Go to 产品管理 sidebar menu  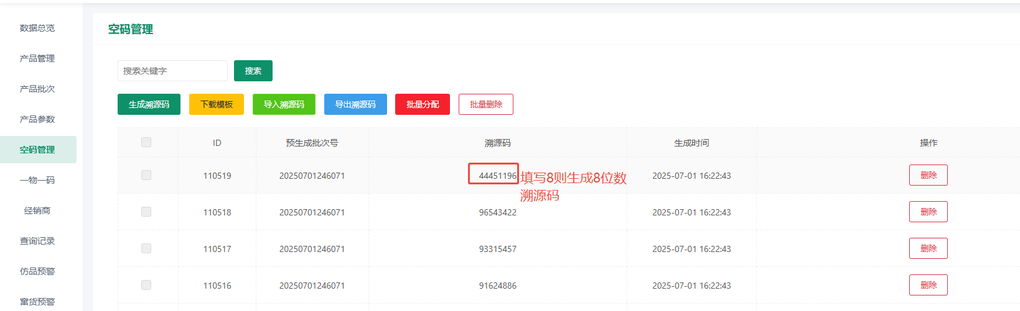37,58
